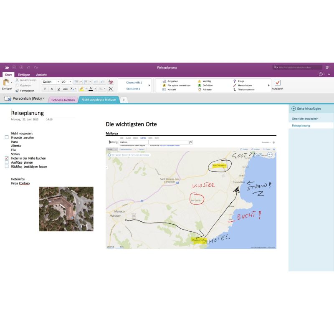Viewport: 334px width, 334px height.
Task: Click the undo arrow in the title bar
Action: [28, 67]
